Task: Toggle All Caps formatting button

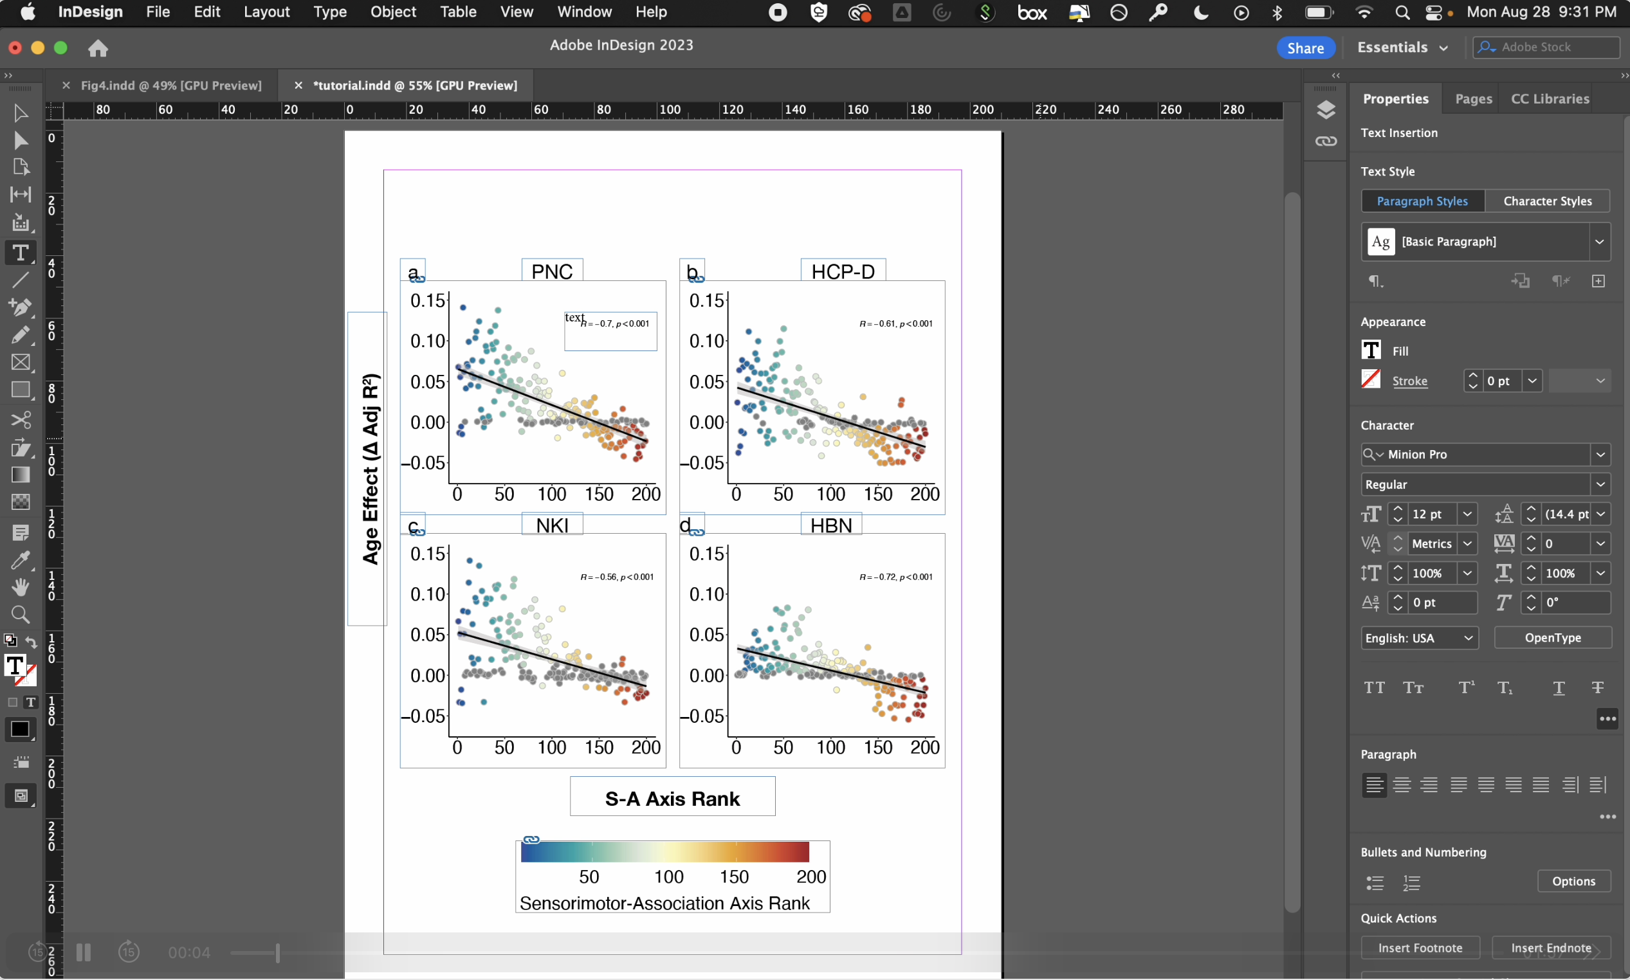Action: pos(1375,688)
